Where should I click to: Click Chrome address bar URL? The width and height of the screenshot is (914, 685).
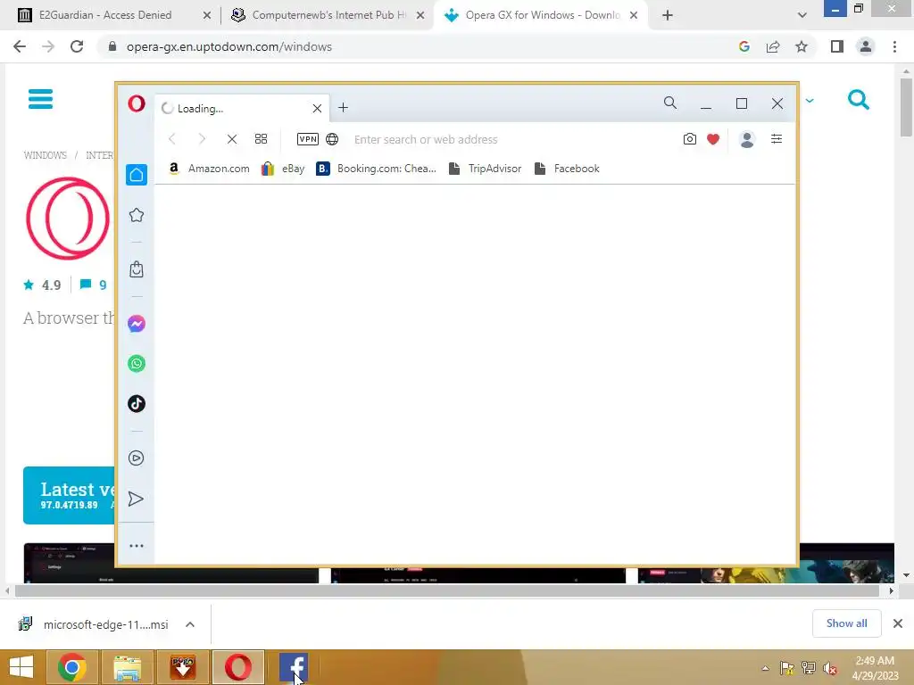pyautogui.click(x=229, y=46)
